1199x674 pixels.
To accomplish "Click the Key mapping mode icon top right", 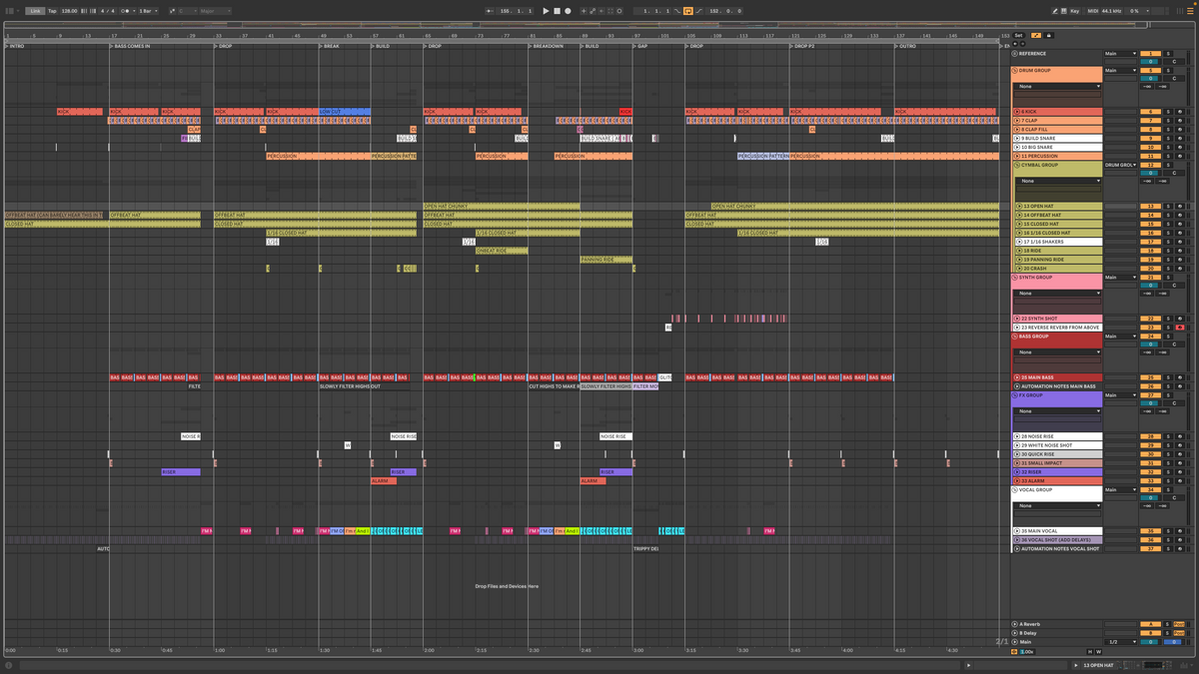I will tap(1075, 10).
